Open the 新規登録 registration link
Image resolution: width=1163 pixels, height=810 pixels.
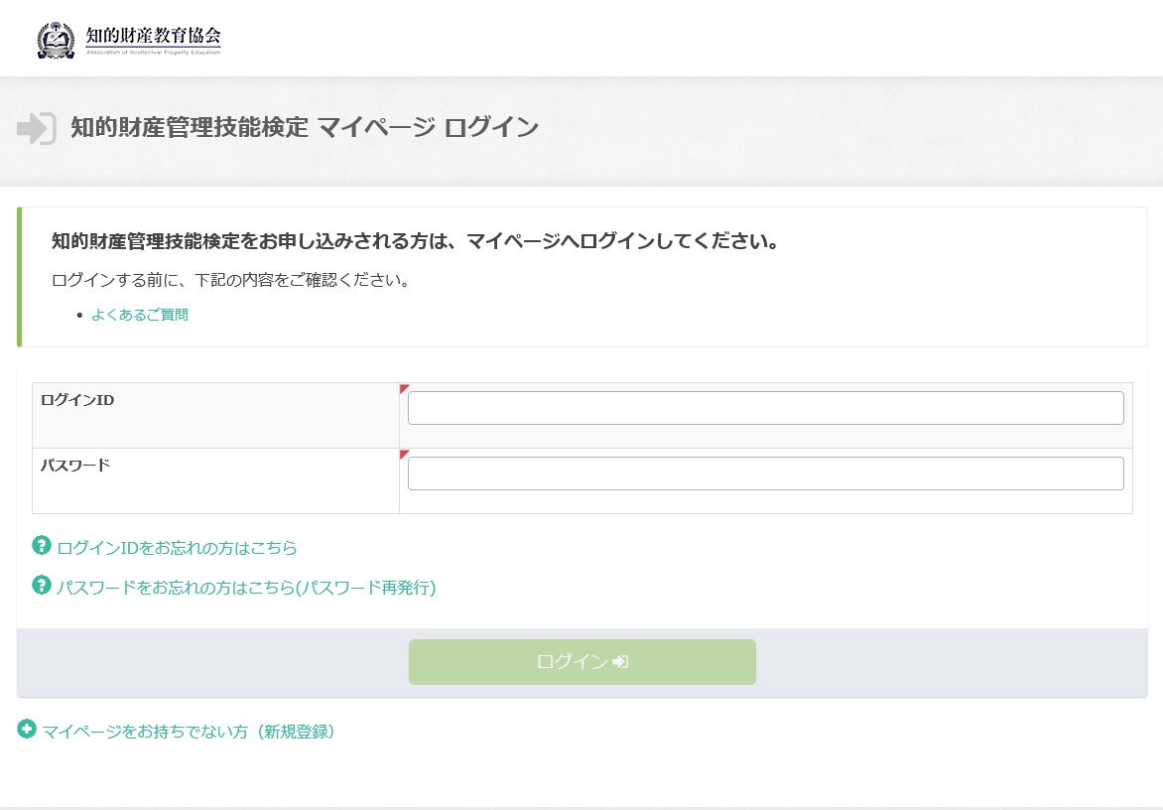tap(190, 732)
